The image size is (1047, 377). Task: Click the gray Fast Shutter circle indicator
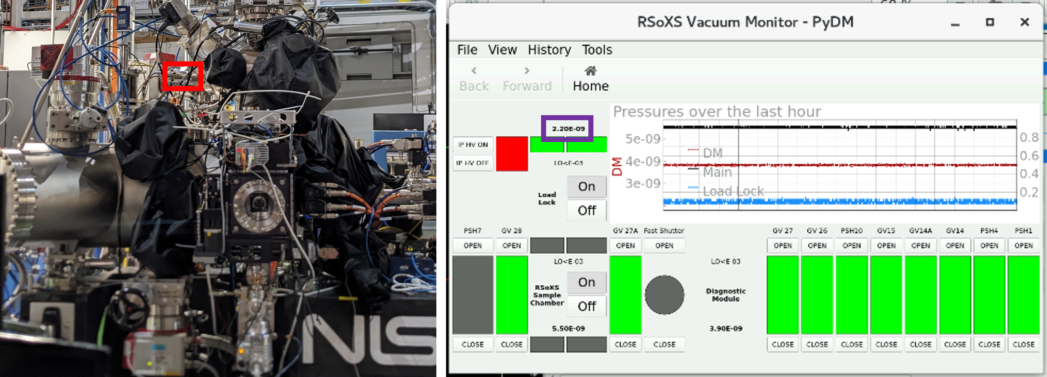664,295
